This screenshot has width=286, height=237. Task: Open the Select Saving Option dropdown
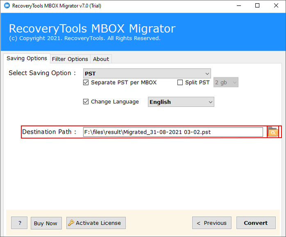(147, 74)
